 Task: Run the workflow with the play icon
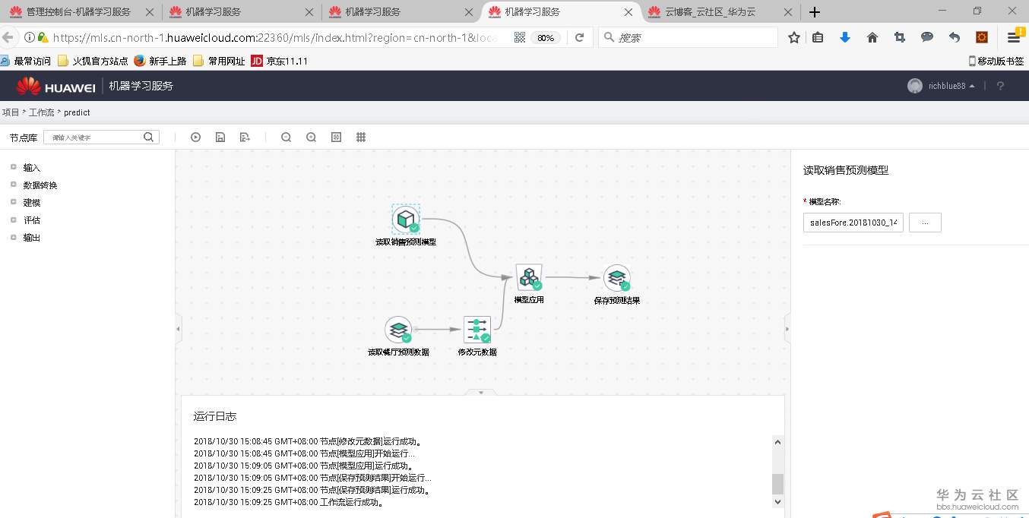tap(195, 137)
